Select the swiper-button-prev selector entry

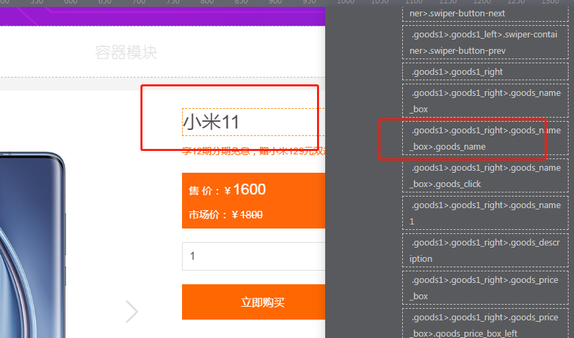[x=485, y=42]
